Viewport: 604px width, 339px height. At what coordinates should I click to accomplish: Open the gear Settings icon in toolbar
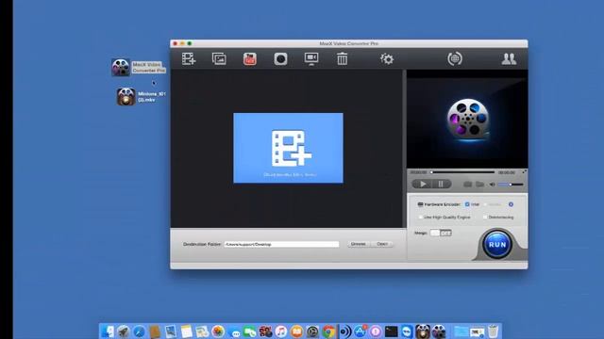[387, 58]
